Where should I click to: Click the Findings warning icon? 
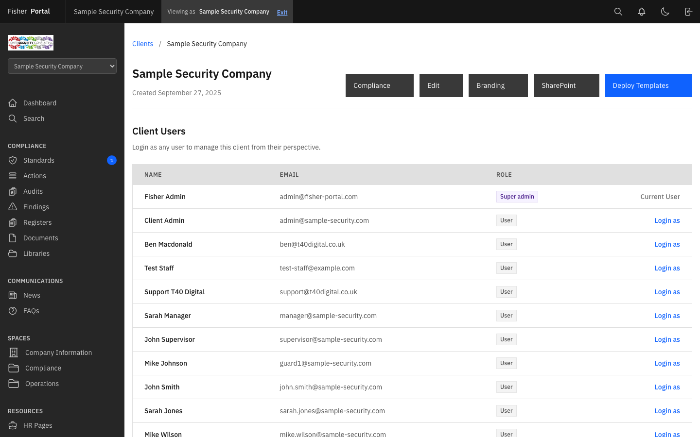point(13,207)
